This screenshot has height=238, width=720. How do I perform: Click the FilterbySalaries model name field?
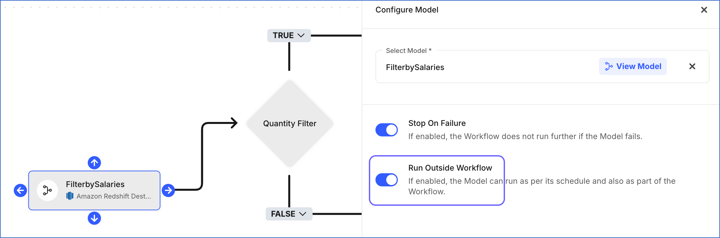(x=415, y=67)
